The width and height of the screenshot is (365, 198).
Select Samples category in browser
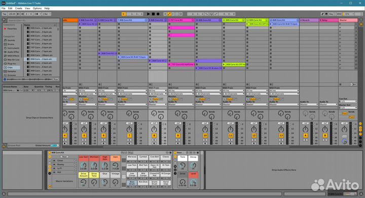pyautogui.click(x=12, y=71)
